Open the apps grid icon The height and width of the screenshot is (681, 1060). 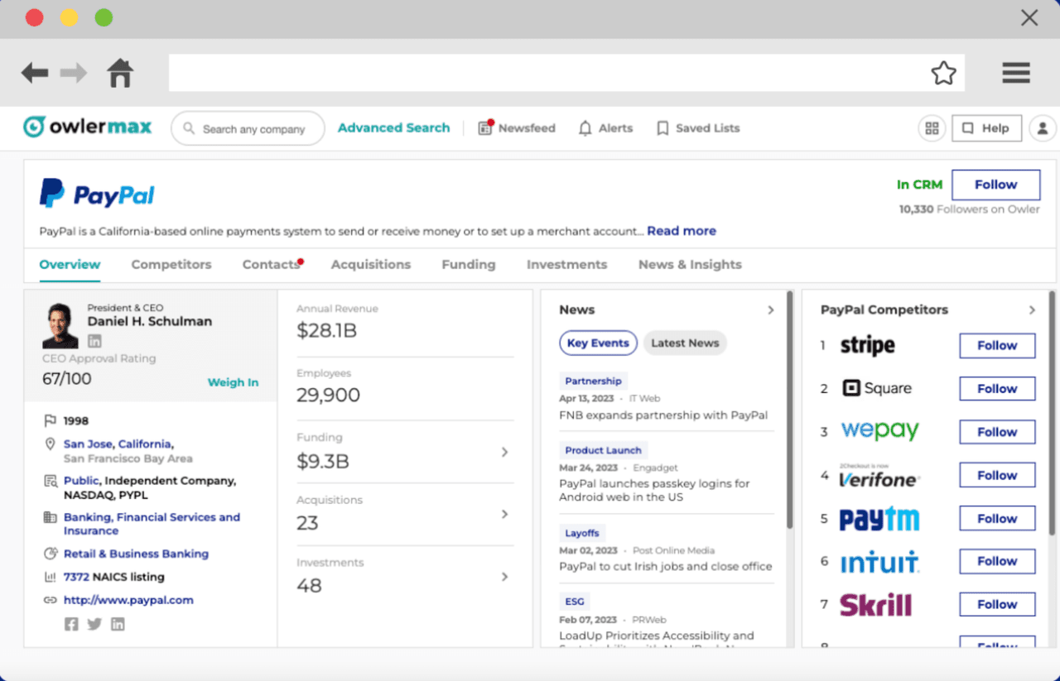932,128
